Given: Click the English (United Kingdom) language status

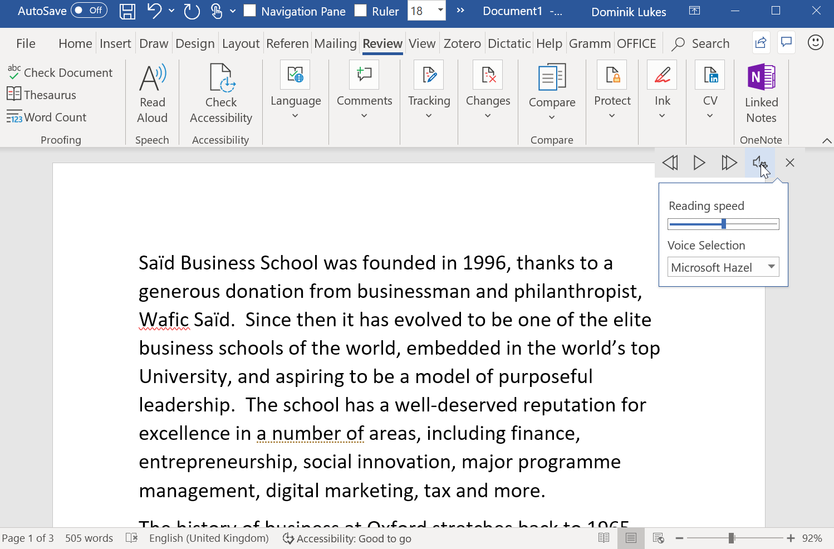Looking at the screenshot, I should coord(209,538).
